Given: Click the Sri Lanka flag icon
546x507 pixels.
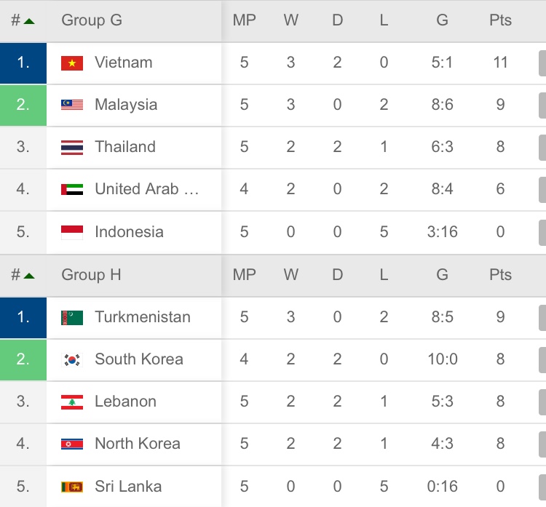Looking at the screenshot, I should coord(72,487).
